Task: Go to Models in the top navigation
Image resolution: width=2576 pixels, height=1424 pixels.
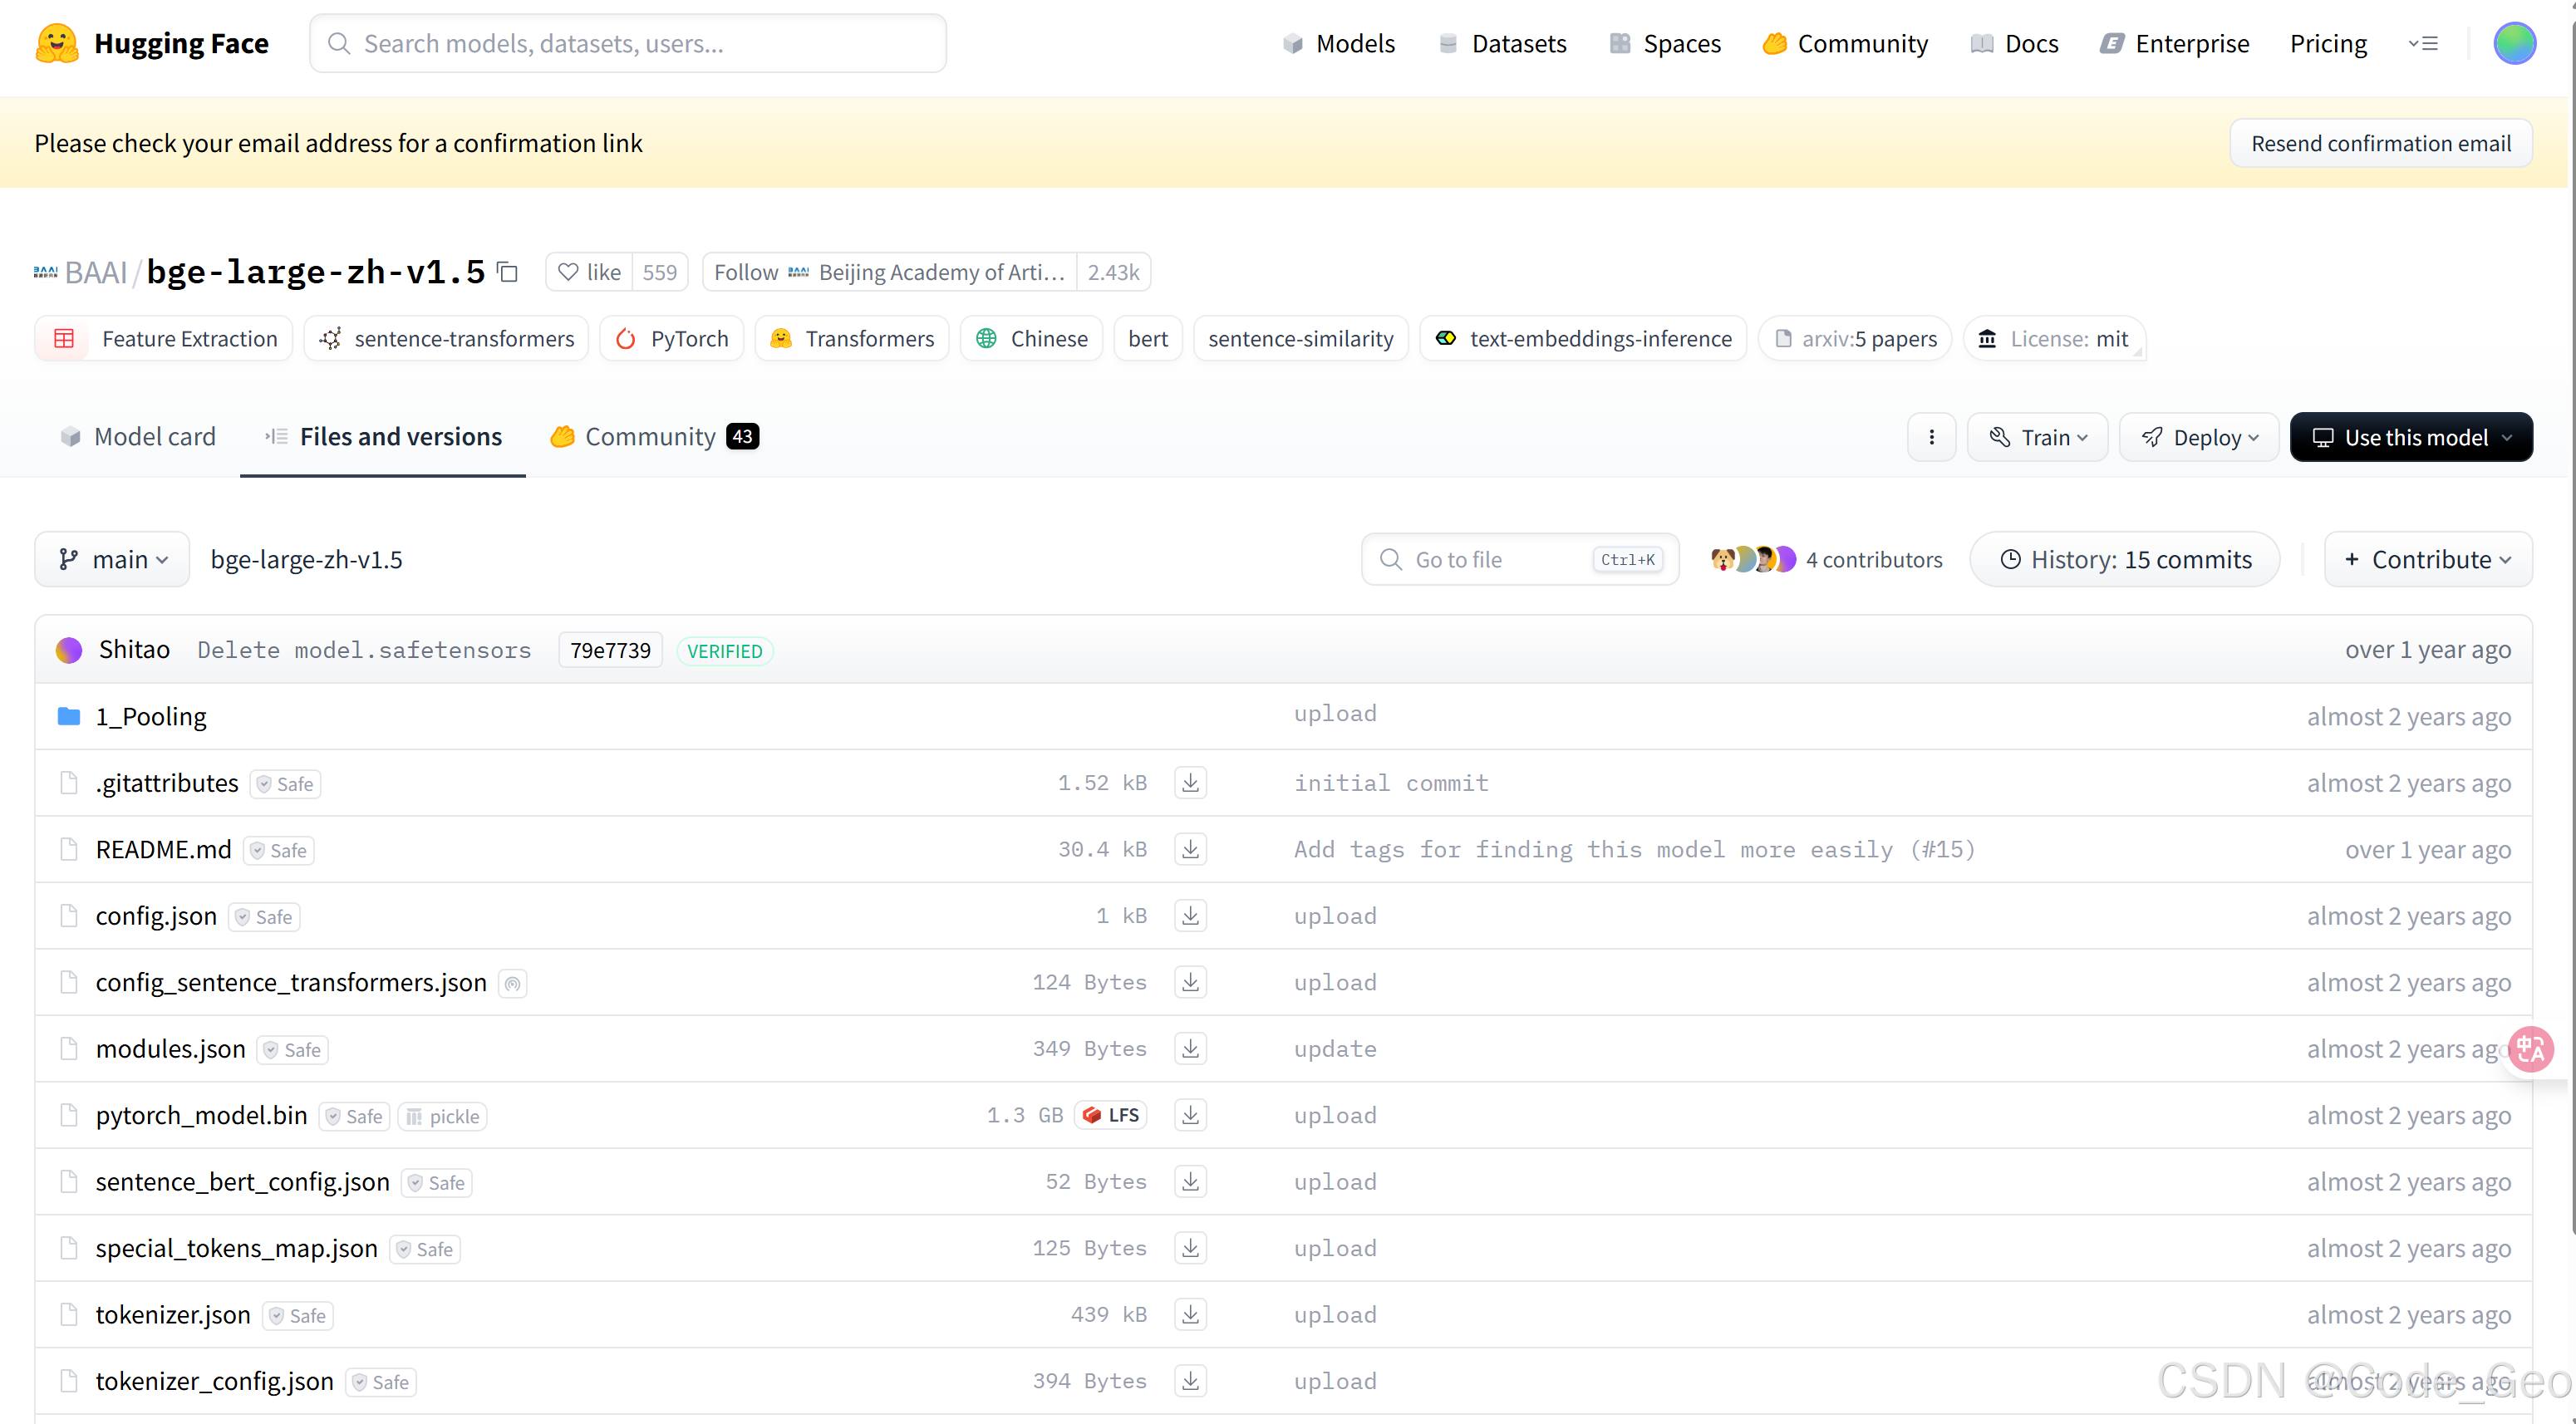Action: point(1338,43)
